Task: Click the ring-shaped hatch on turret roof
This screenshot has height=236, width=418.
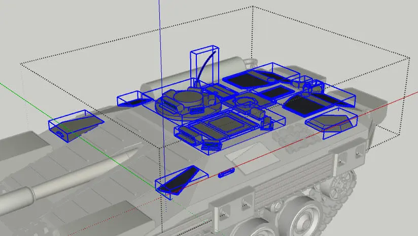Action: click(x=245, y=101)
